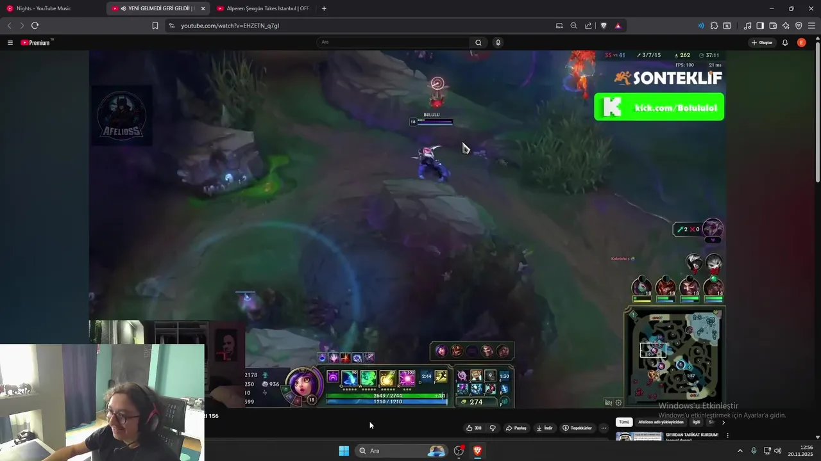
Task: Open volume control tray icon
Action: coord(778,451)
